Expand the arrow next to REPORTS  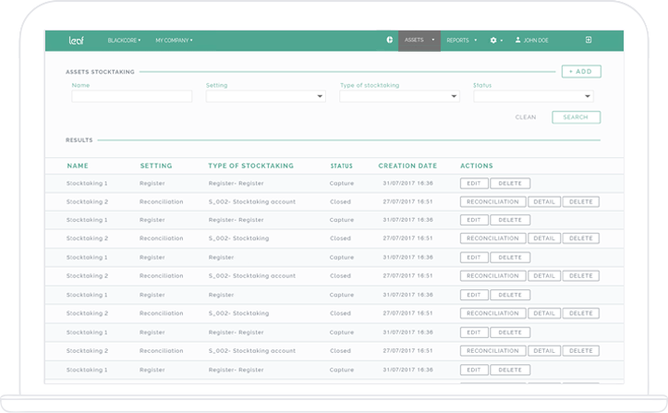[x=476, y=40]
